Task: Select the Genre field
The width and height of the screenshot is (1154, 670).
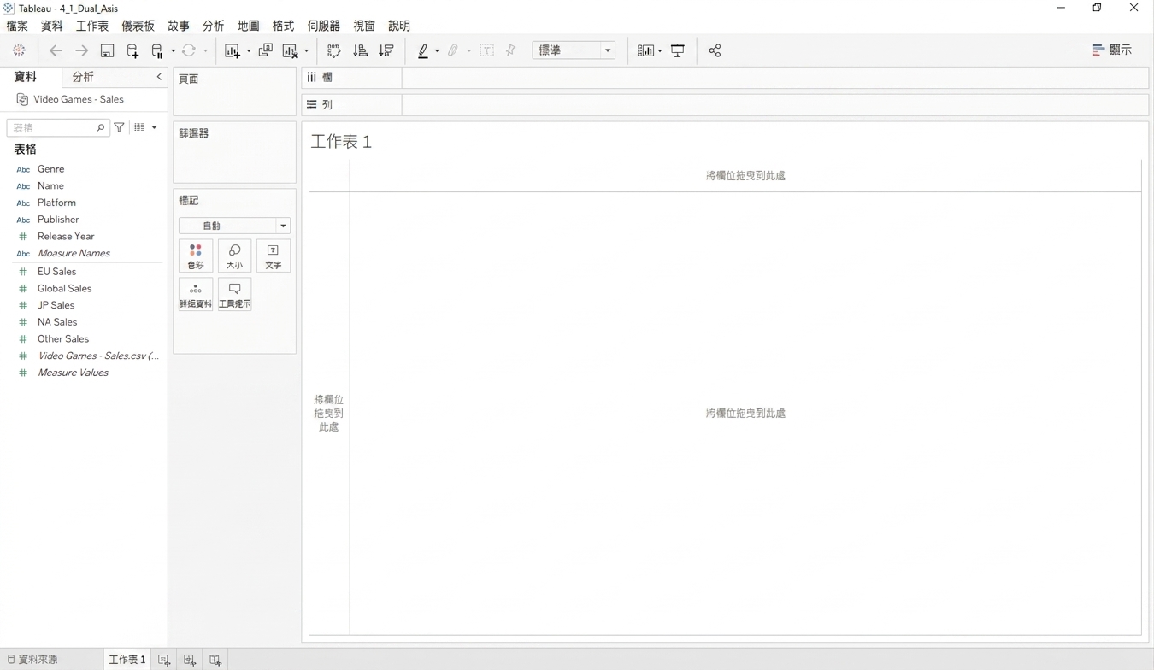Action: click(51, 169)
